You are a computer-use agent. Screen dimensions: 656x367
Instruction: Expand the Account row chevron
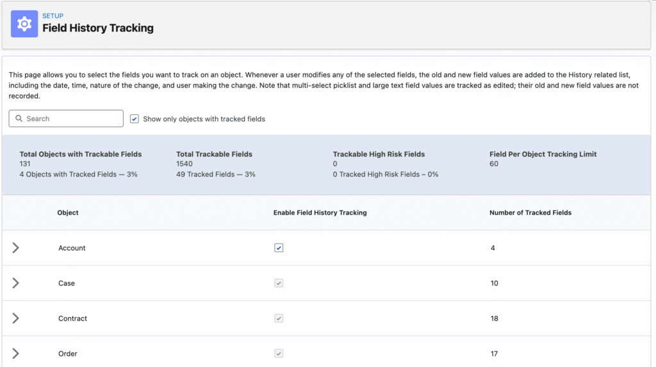click(x=16, y=248)
